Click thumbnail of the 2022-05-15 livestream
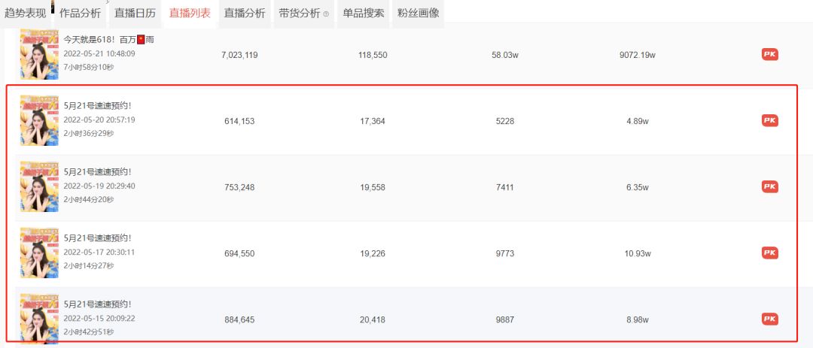 [x=39, y=319]
